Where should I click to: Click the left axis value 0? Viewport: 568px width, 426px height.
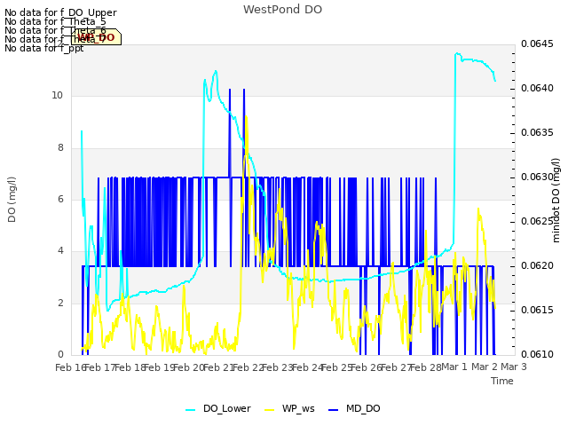(60, 354)
